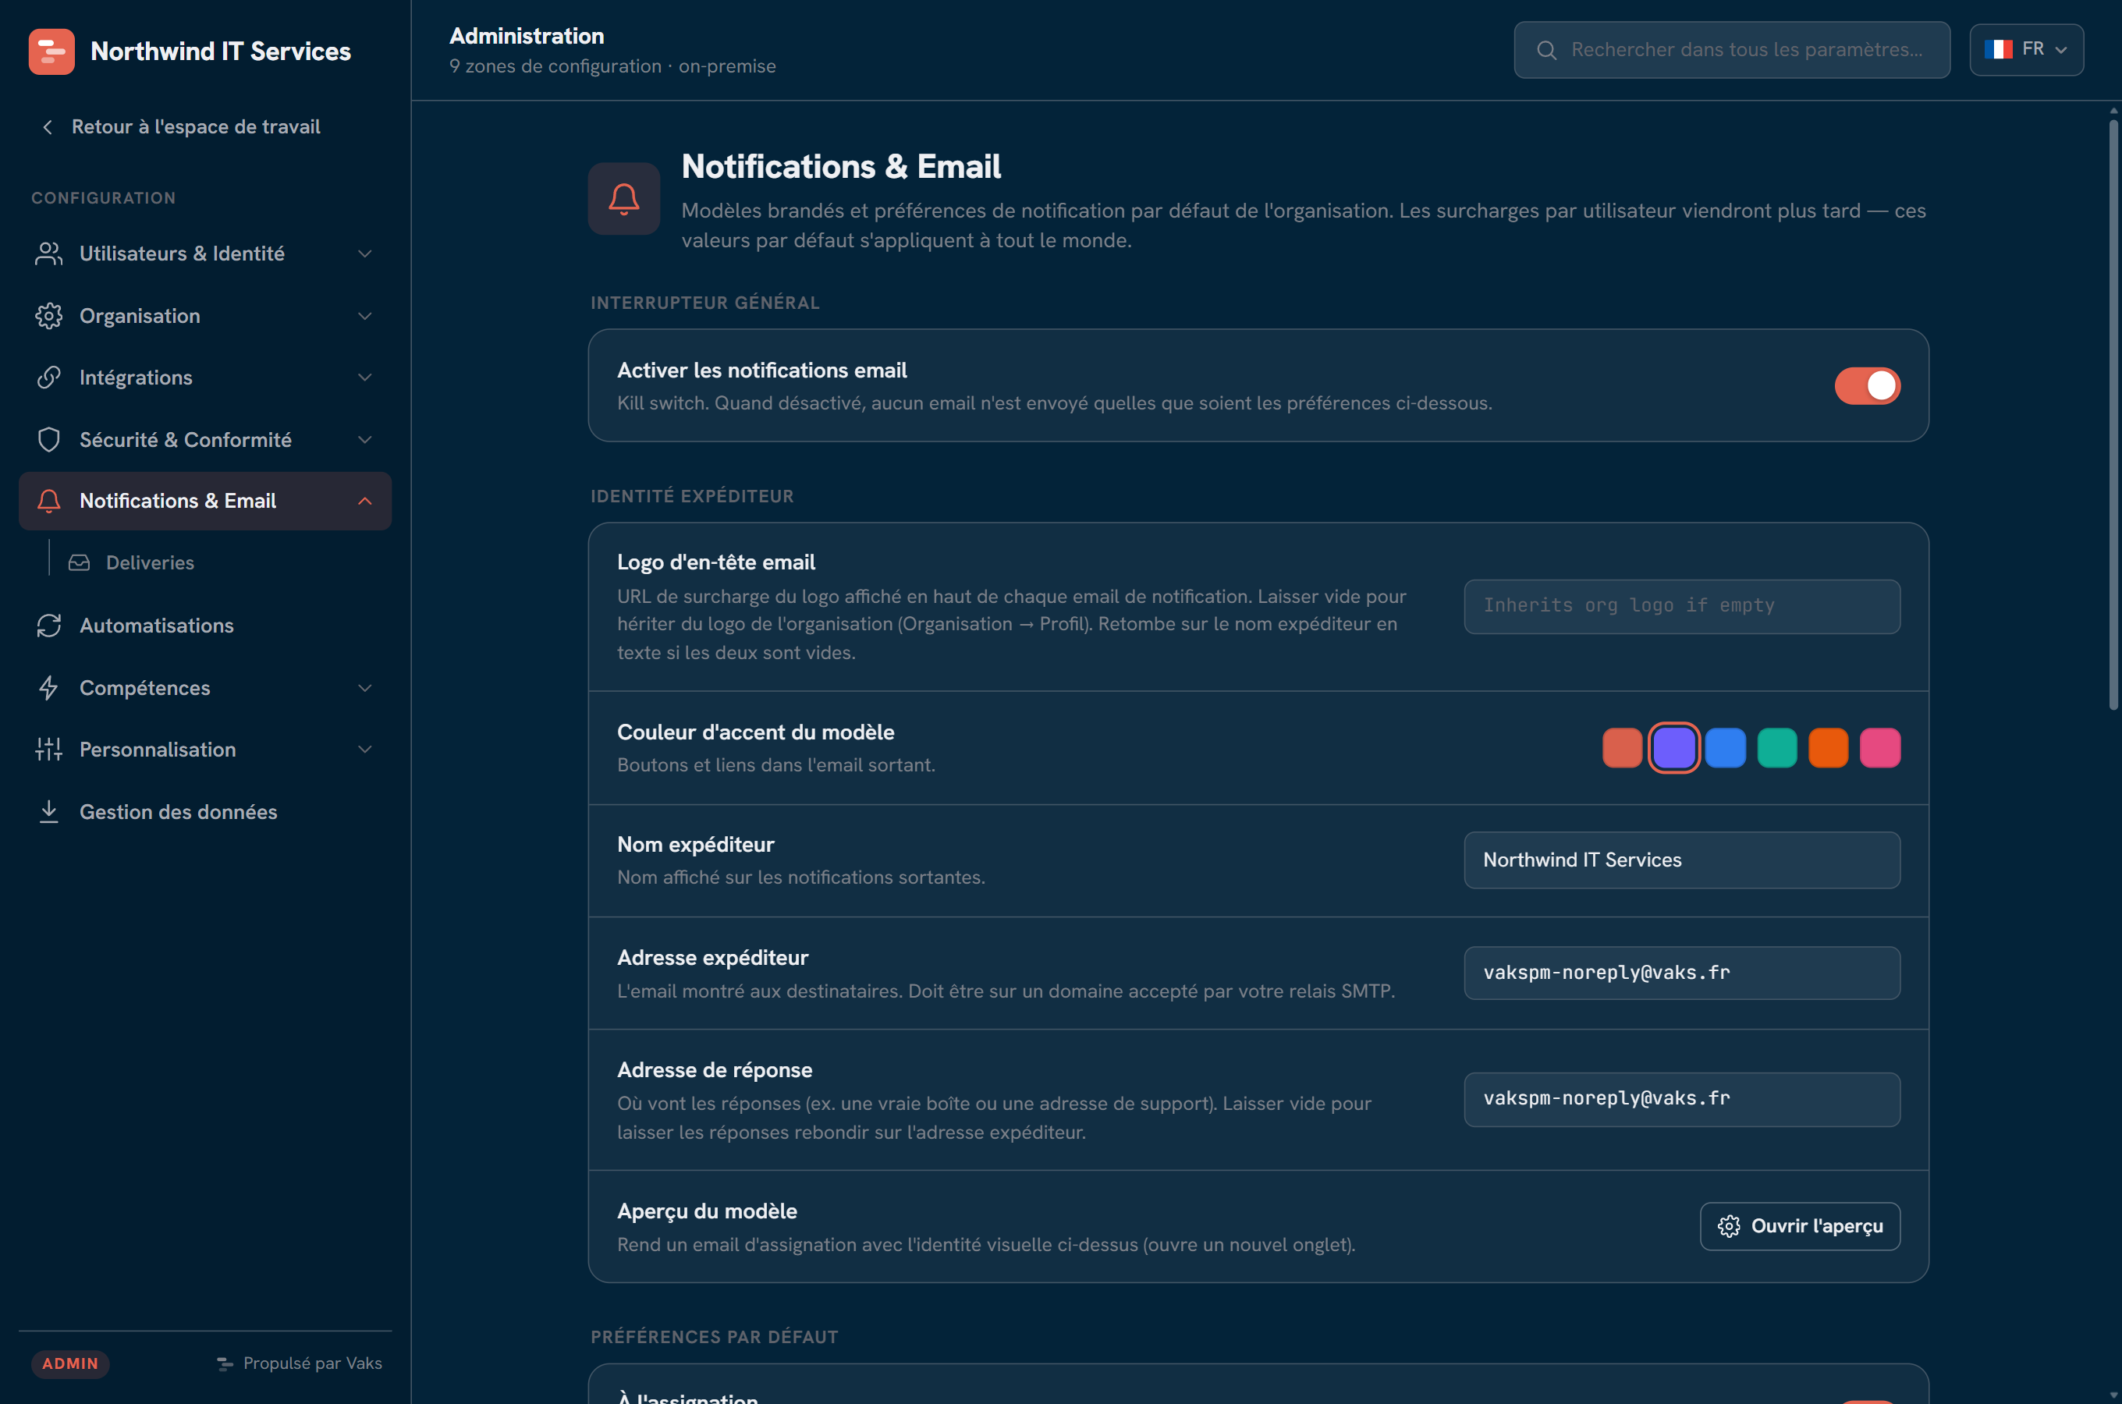Viewport: 2122px width, 1404px height.
Task: Click the Intégrations link icon
Action: tap(48, 378)
